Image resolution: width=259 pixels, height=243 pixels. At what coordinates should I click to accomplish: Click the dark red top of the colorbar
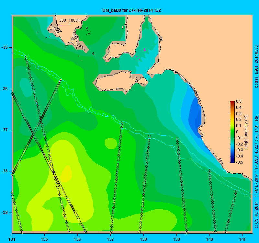[x=232, y=102]
